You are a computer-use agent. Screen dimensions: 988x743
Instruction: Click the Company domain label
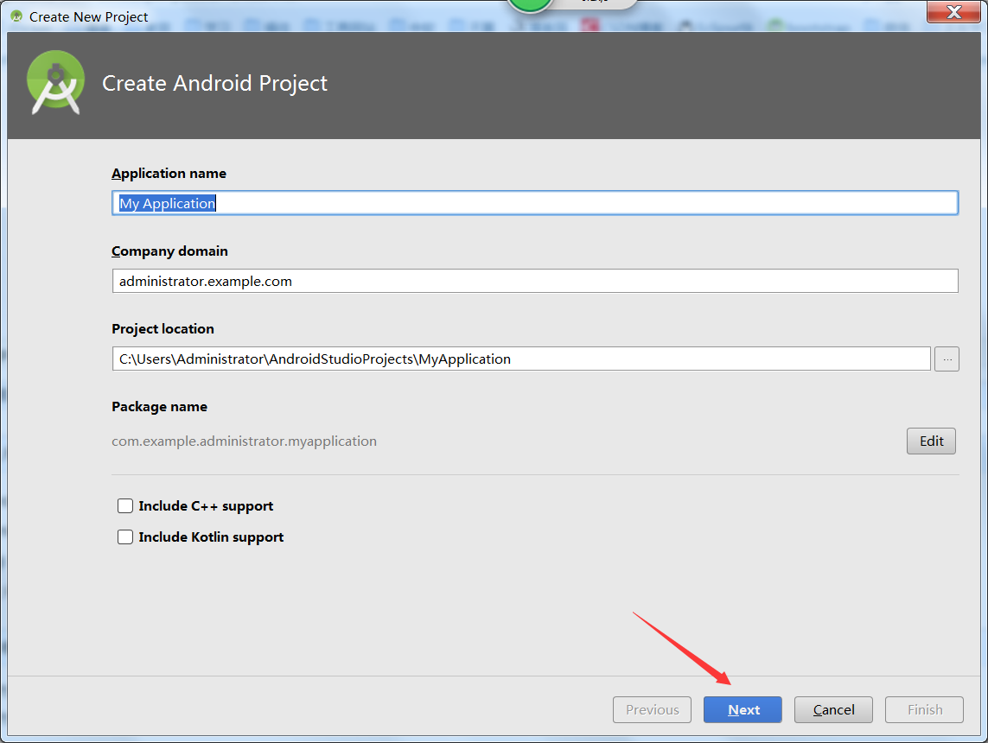pos(169,251)
